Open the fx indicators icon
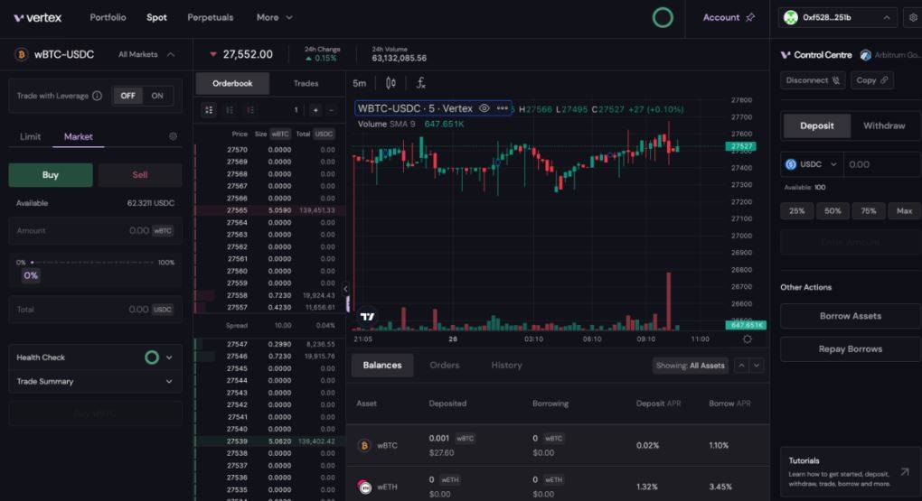Image resolution: width=922 pixels, height=501 pixels. click(x=421, y=83)
